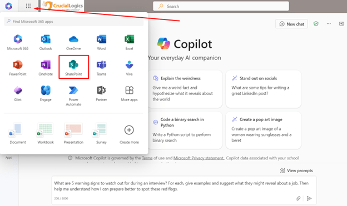The height and width of the screenshot is (206, 347).
Task: Click View prompts
Action: pyautogui.click(x=296, y=170)
